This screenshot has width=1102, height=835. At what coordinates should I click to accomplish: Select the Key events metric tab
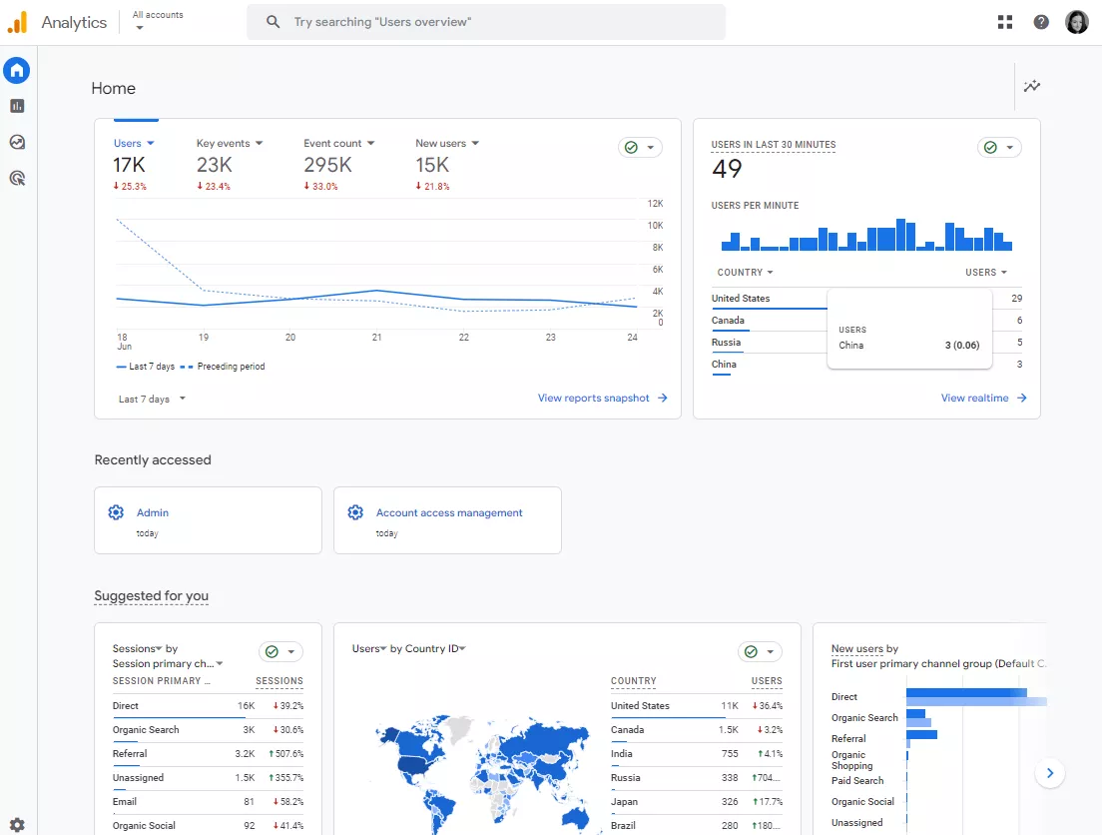click(x=230, y=144)
